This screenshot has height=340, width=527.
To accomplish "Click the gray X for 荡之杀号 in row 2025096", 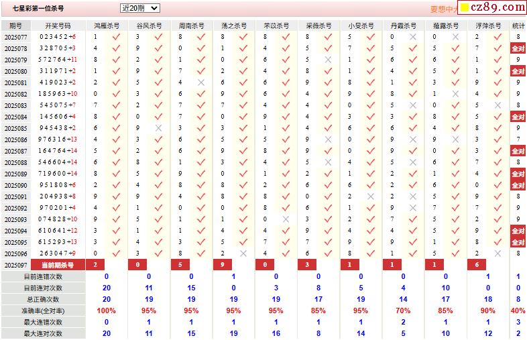I will pyautogui.click(x=243, y=253).
